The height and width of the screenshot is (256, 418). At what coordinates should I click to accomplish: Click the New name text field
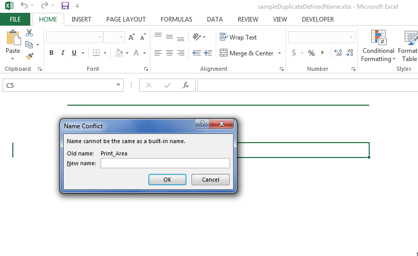[x=165, y=163]
